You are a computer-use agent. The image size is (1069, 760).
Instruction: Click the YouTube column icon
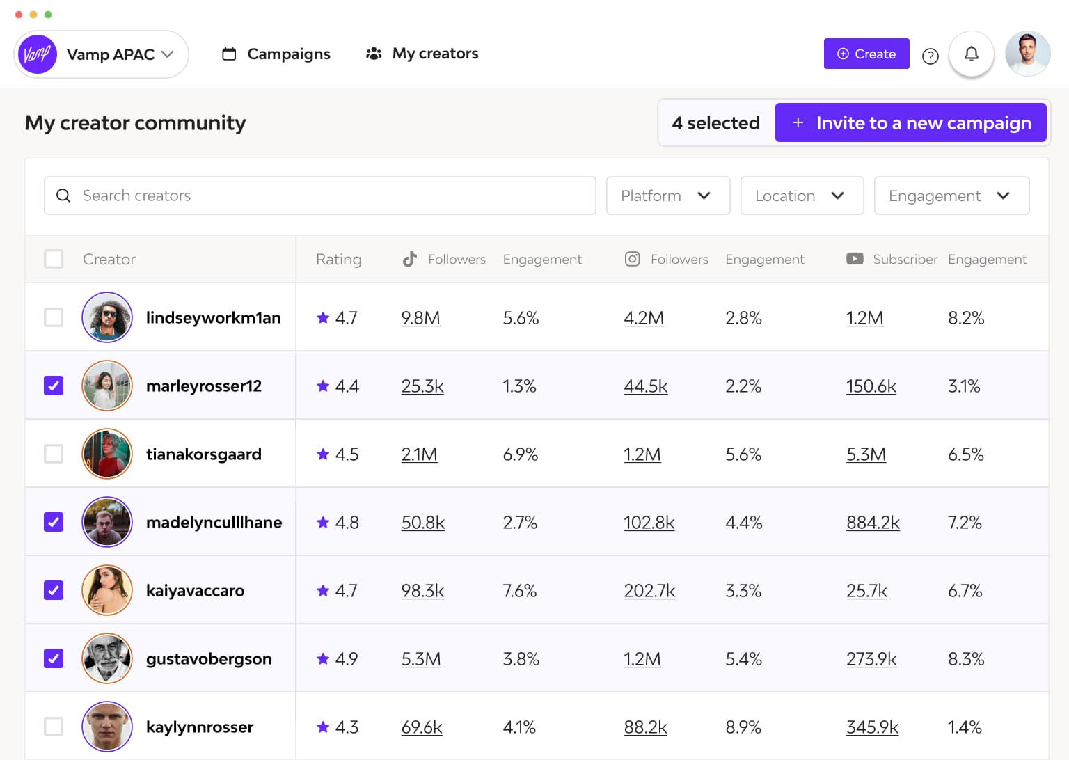pos(855,259)
